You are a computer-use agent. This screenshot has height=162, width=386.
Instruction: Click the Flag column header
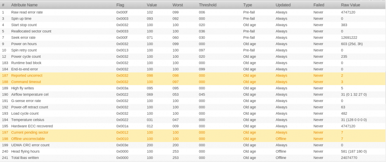pyautogui.click(x=120, y=5)
